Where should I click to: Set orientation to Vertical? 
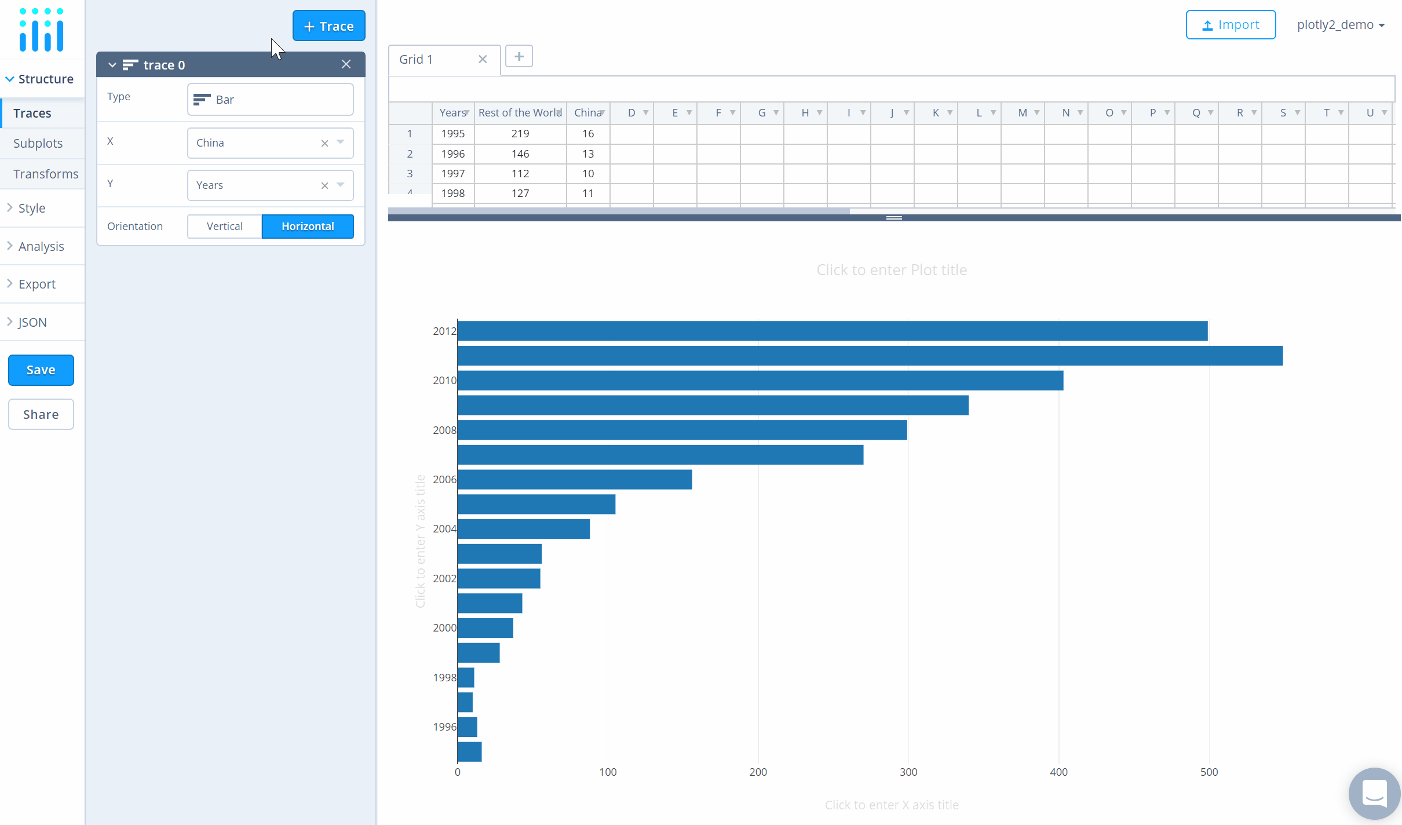pos(224,227)
